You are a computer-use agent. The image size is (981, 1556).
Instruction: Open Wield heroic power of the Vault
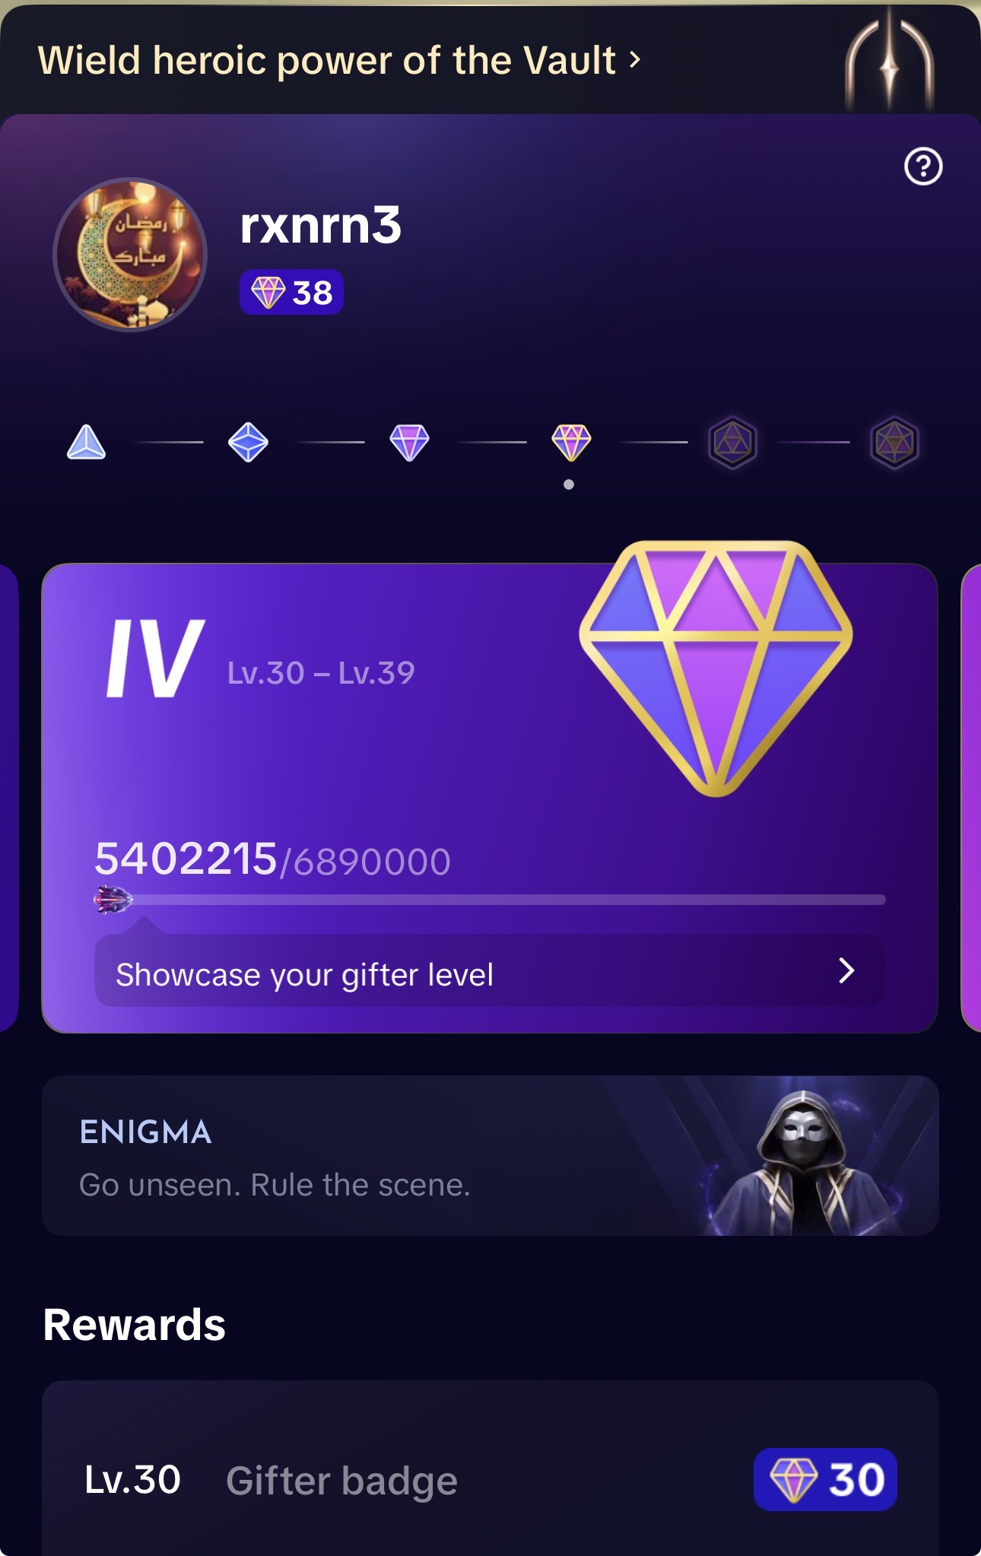(x=326, y=60)
